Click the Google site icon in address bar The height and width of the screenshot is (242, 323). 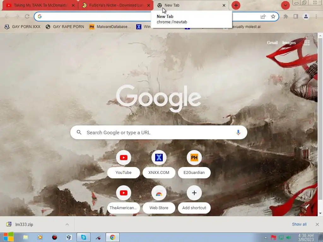tap(40, 16)
